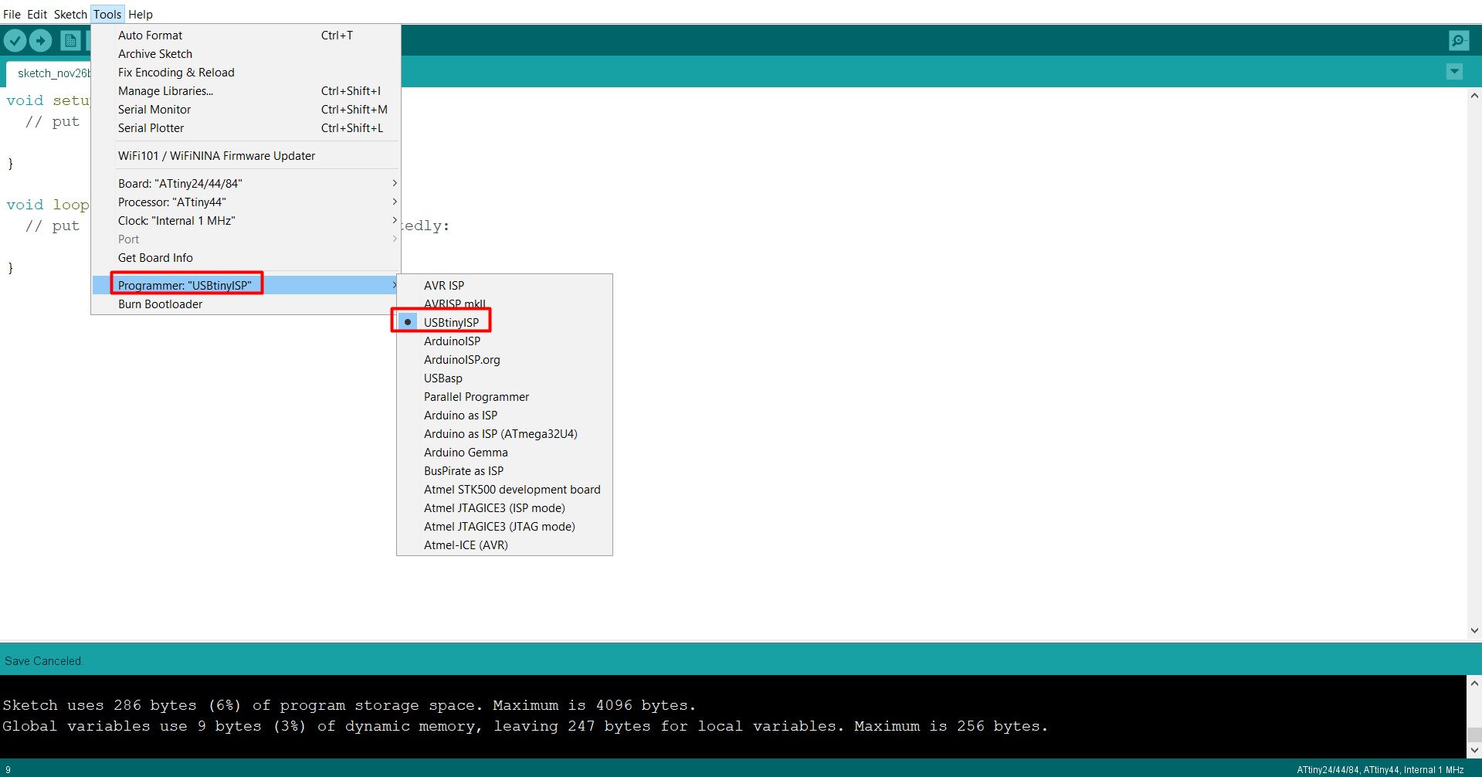This screenshot has width=1482, height=777.
Task: Select Atmel JTAGICE3 (ISP mode)
Action: 504,508
